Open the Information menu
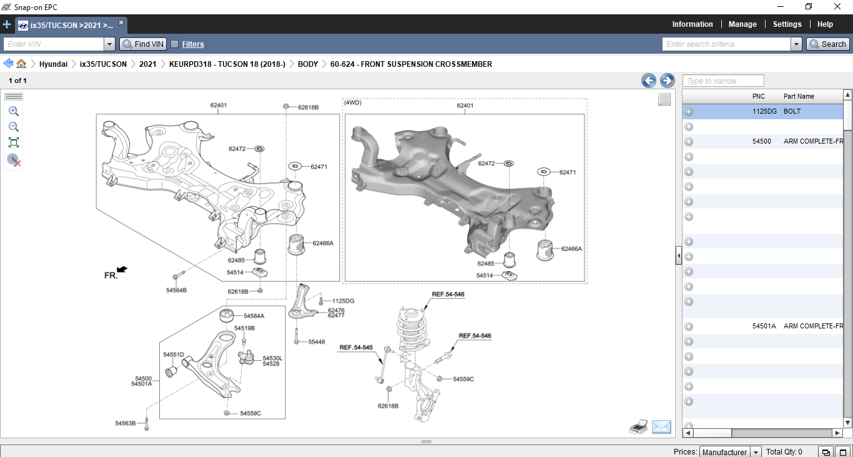Screen dimensions: 853x457 tap(692, 24)
